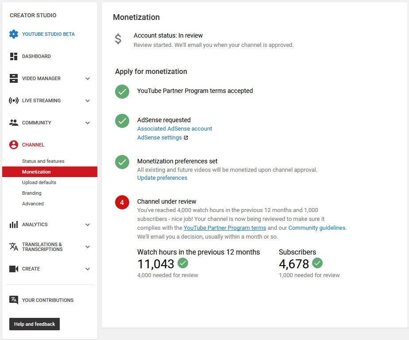Open the Associated AdSense account link

pos(174,129)
